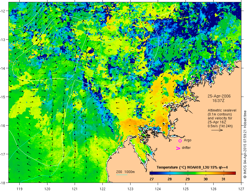Click the longitude label 121

click(75, 189)
